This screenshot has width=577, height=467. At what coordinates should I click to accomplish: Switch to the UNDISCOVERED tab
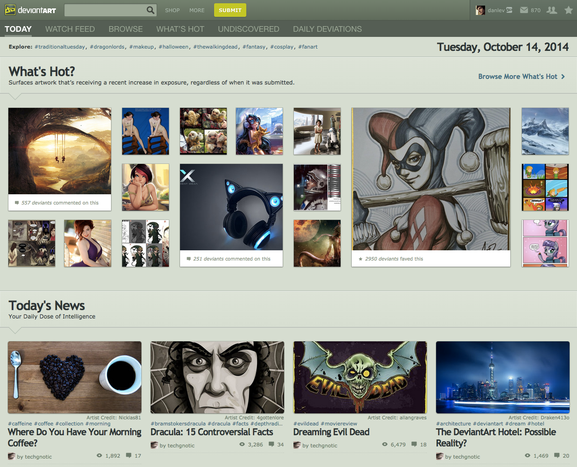(249, 29)
